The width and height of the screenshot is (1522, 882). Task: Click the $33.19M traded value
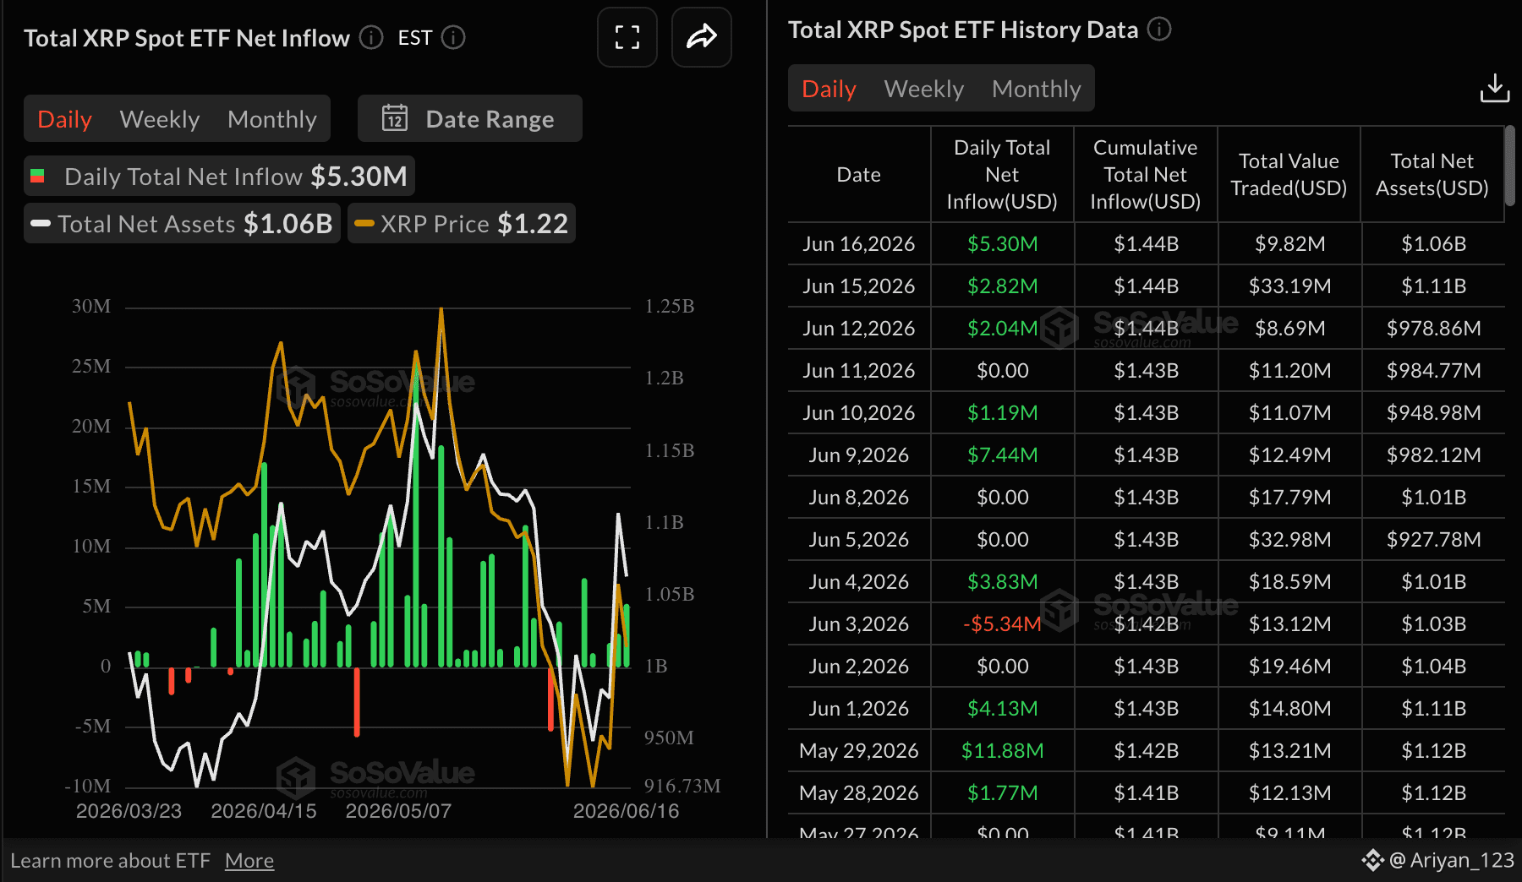point(1290,286)
